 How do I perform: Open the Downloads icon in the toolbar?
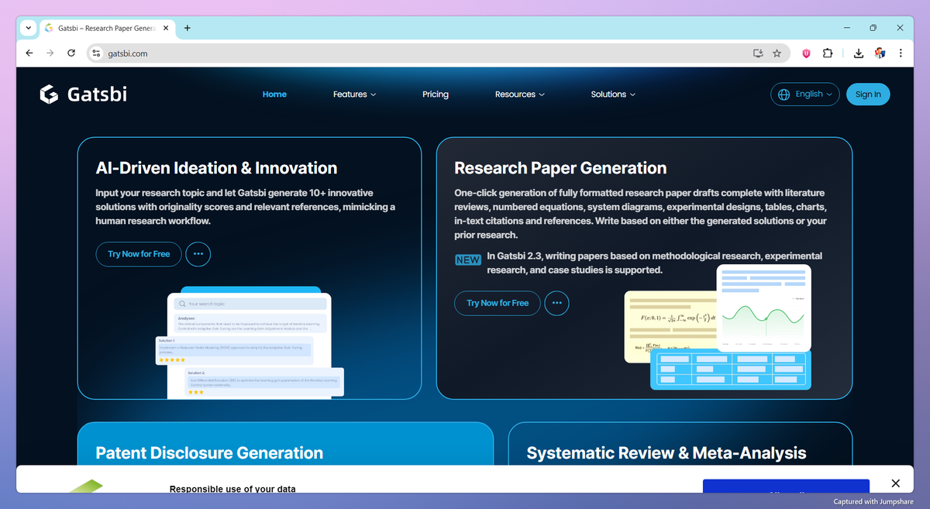858,53
